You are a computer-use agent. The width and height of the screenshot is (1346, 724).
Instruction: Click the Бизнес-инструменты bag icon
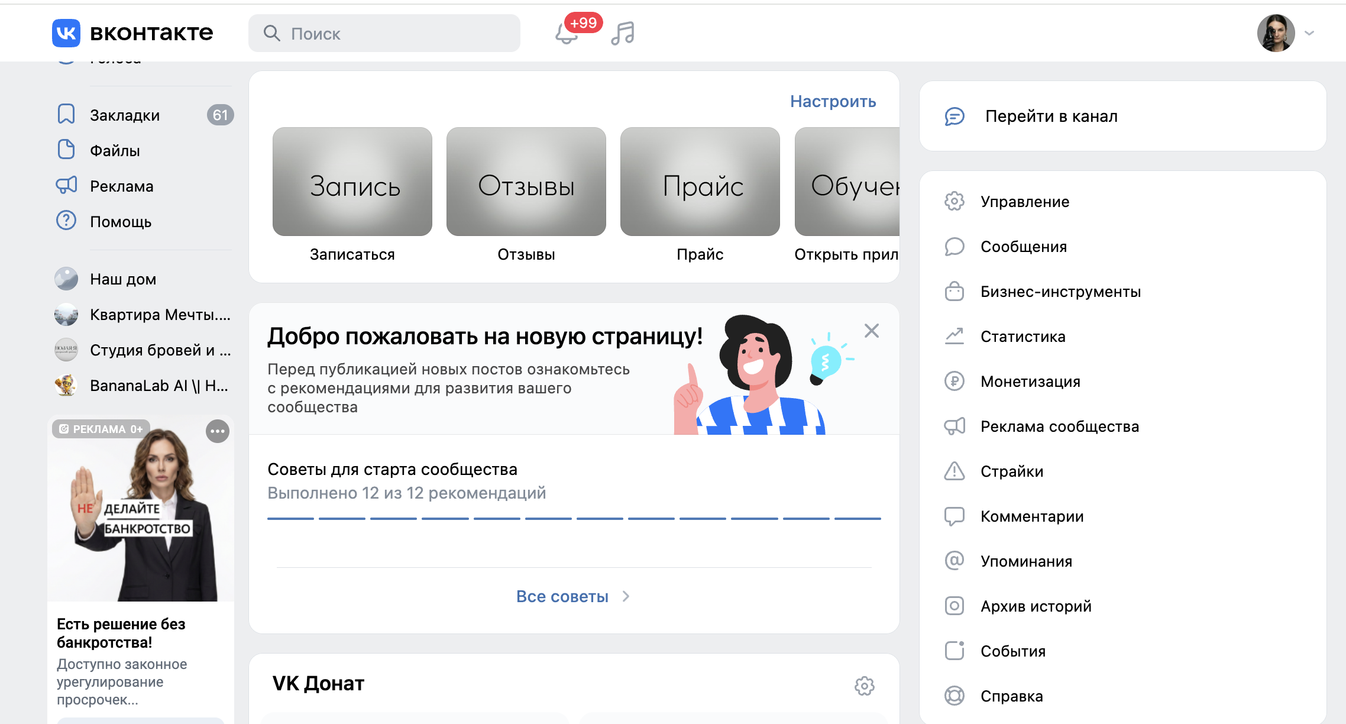(x=955, y=291)
